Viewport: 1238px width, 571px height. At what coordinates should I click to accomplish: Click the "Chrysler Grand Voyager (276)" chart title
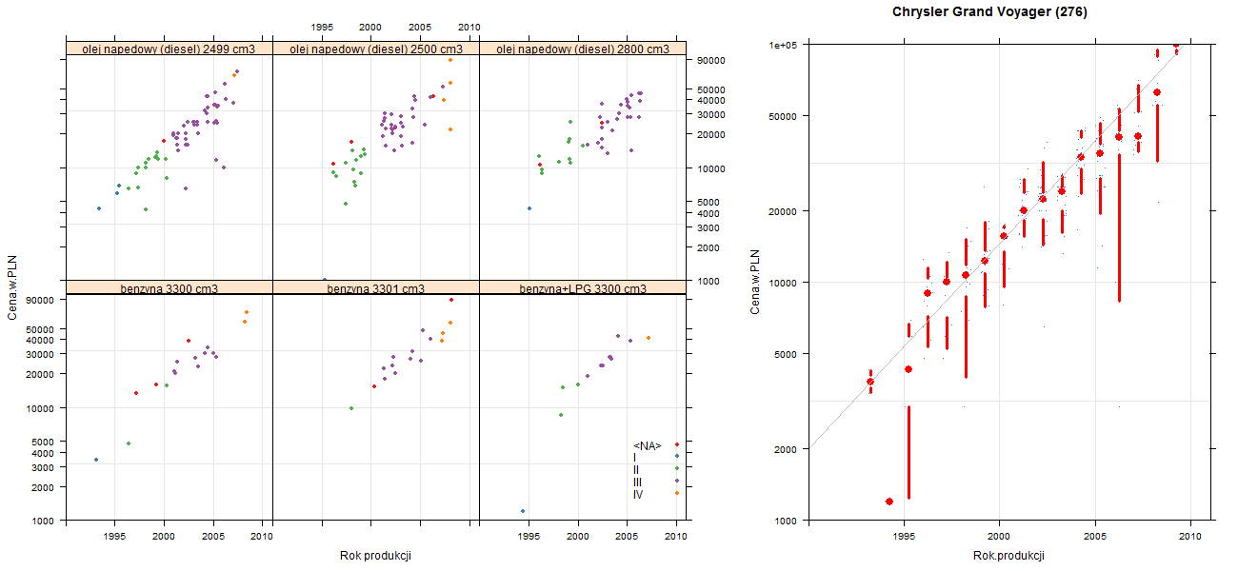pyautogui.click(x=989, y=12)
